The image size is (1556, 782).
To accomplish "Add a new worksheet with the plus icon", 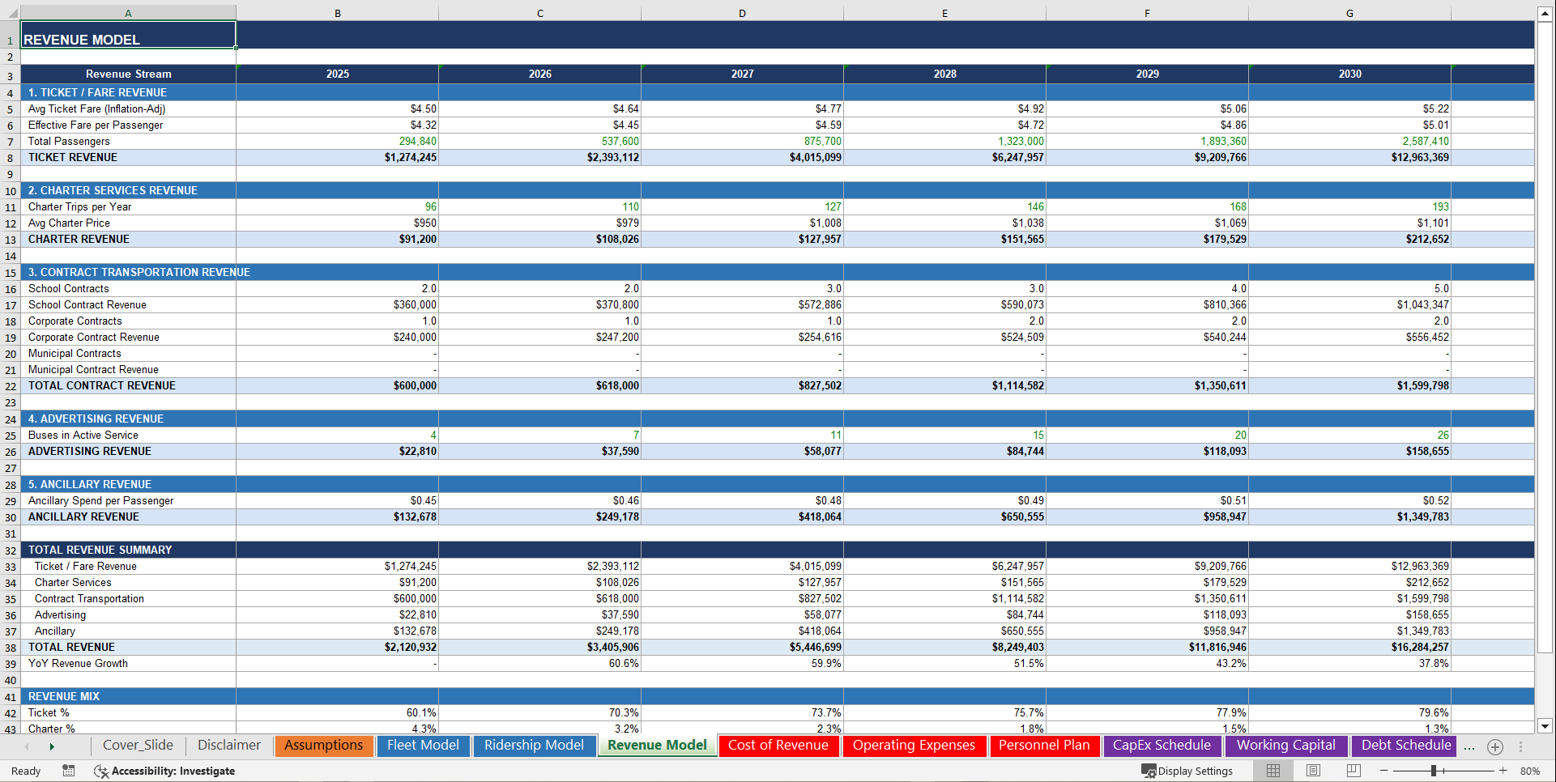I will 1494,747.
